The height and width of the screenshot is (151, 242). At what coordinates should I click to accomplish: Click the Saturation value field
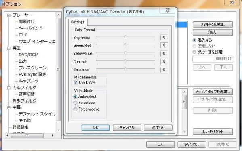point(164,69)
